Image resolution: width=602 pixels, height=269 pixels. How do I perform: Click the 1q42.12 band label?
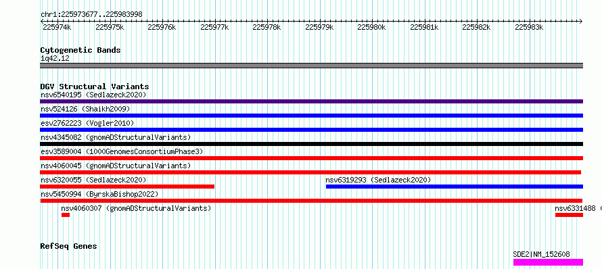pyautogui.click(x=55, y=58)
